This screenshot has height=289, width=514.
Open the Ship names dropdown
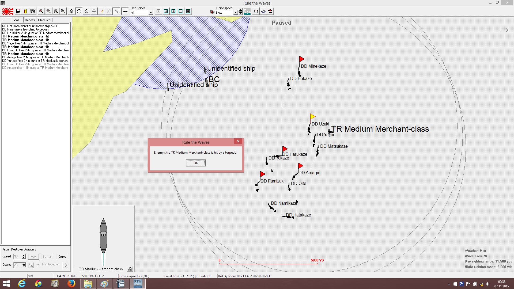(x=151, y=13)
